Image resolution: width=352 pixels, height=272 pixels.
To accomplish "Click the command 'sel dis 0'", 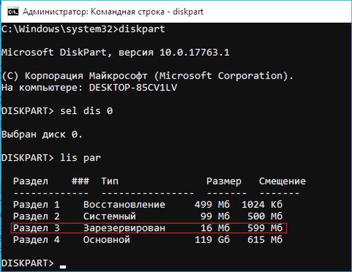I will click(87, 111).
